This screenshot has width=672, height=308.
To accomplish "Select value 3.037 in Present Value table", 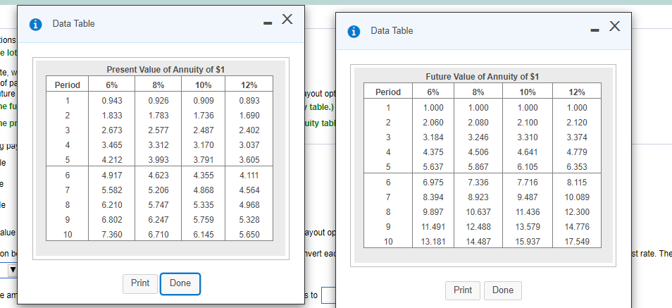I will point(249,145).
